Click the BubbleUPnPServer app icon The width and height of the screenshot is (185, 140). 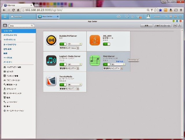[x=51, y=40]
